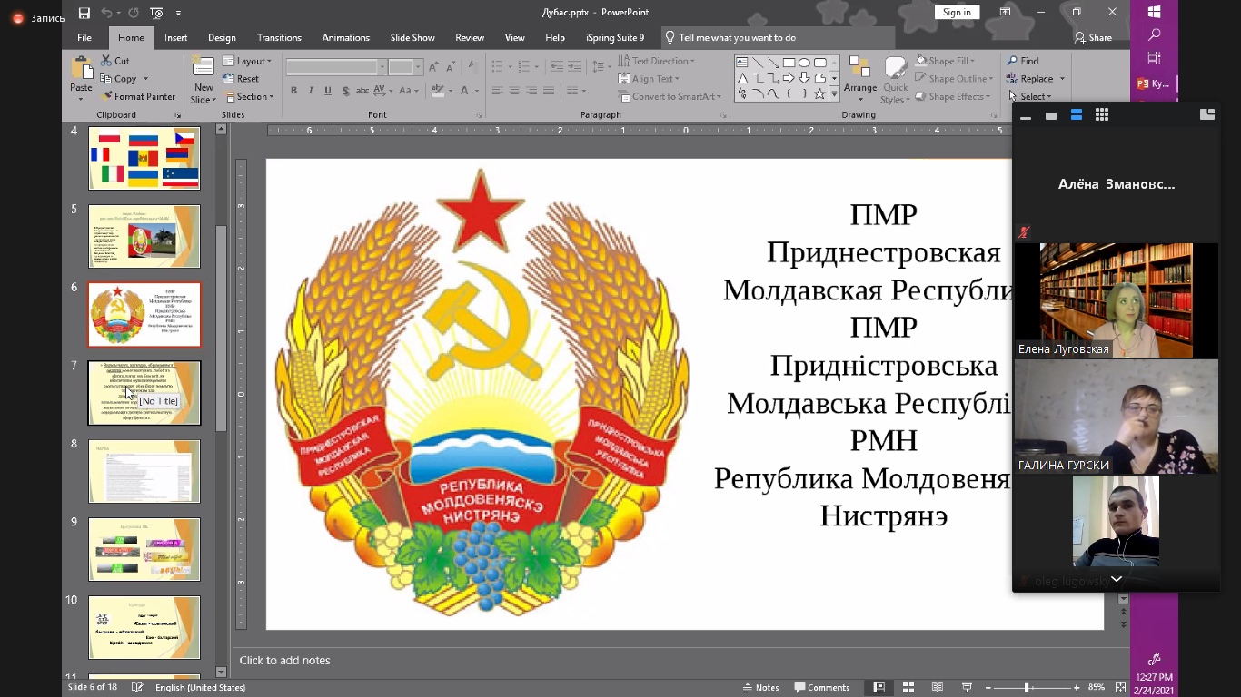Select slide 9 thumbnail
Viewport: 1241px width, 697px height.
pos(144,549)
